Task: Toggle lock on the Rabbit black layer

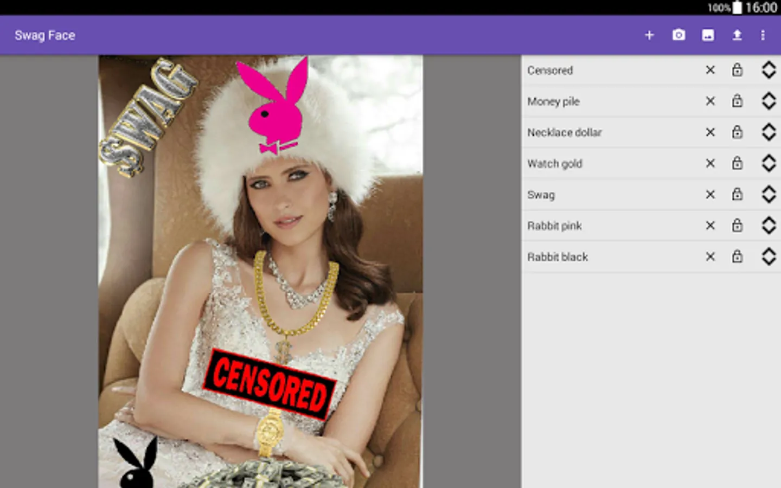Action: (x=737, y=256)
